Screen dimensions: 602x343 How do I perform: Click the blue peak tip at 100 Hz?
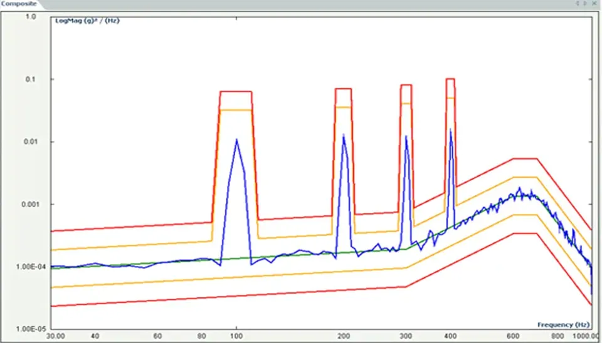point(236,140)
